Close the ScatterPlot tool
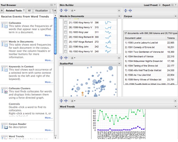178x142 pixels. pos(119,64)
